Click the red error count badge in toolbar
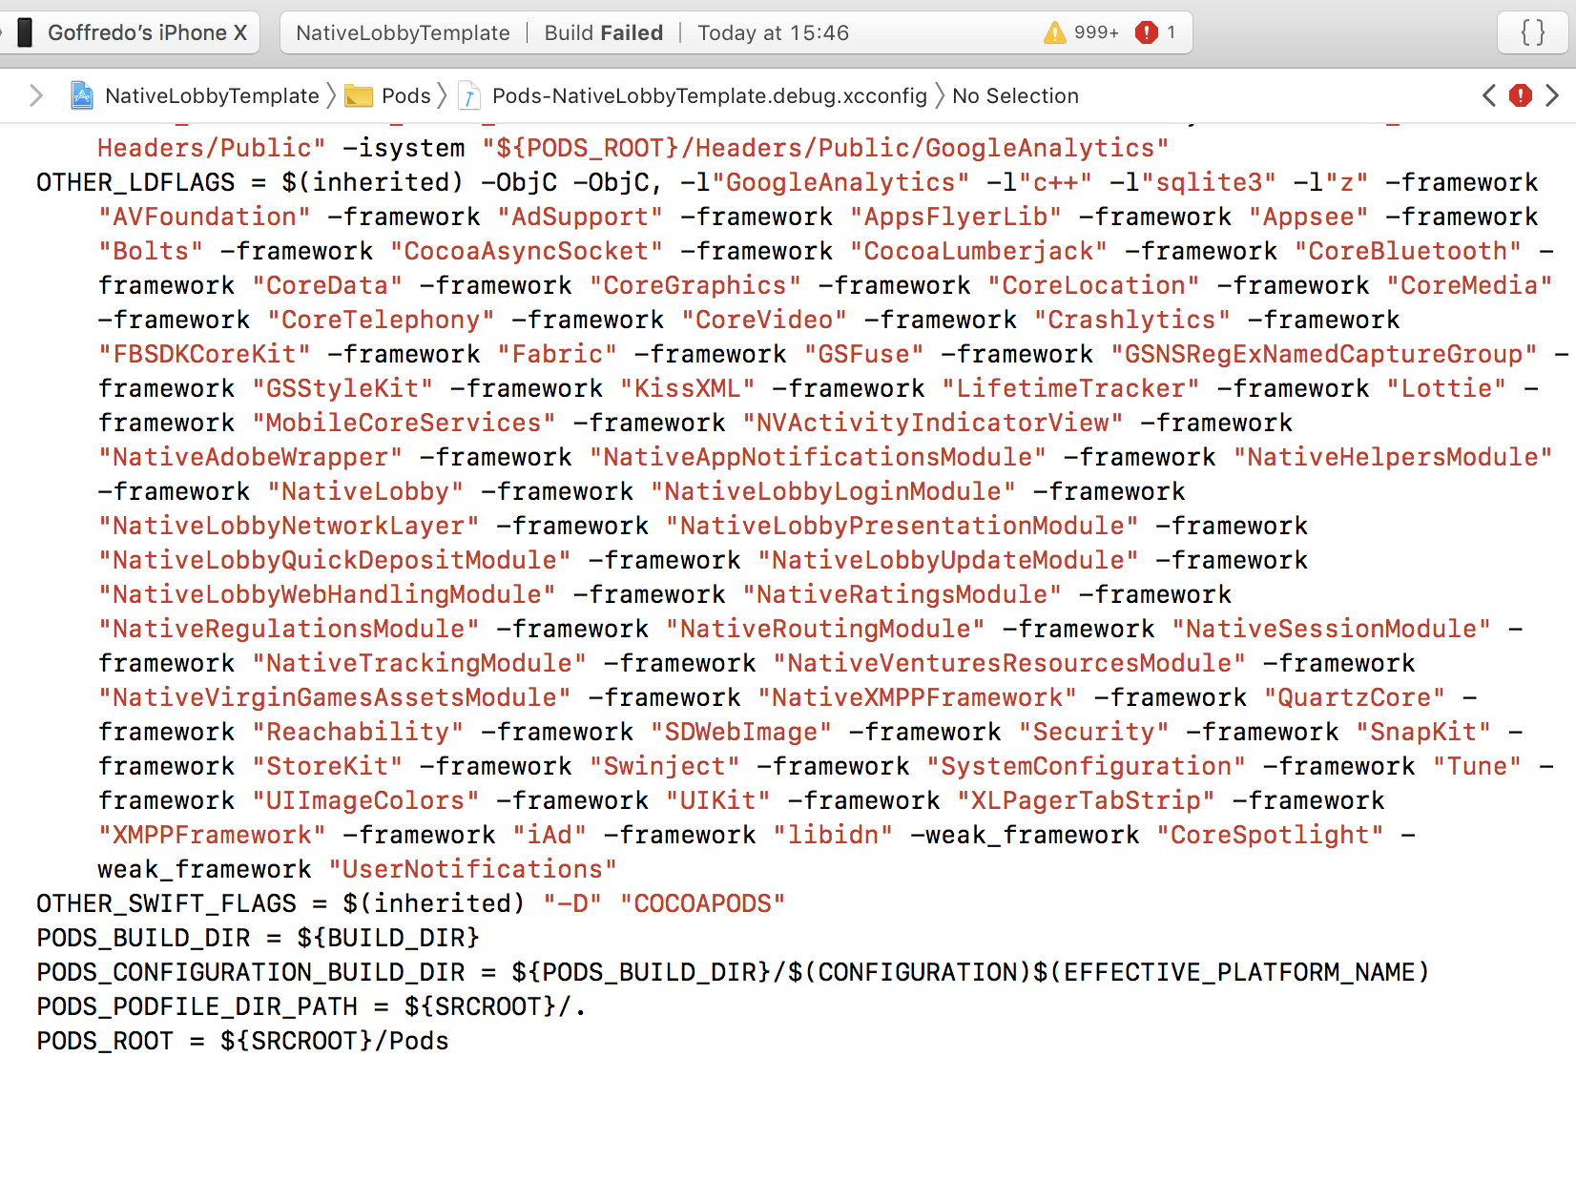1576x1202 pixels. [1156, 31]
